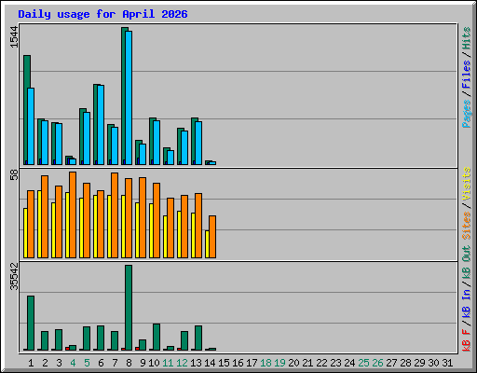The width and height of the screenshot is (477, 373).
Task: Click the 'kB In' legend label
Action: point(466,303)
